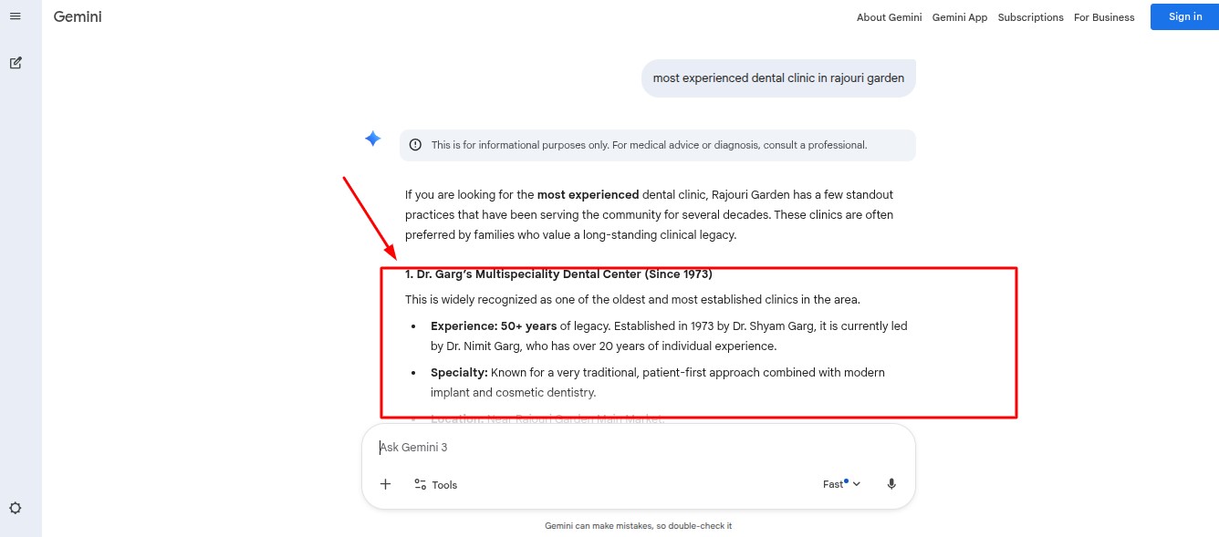Click the 'Gemini can make mistakes' footer notice

coord(638,526)
